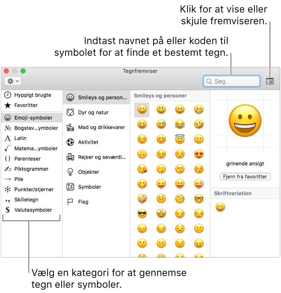The height and width of the screenshot is (293, 281).
Task: Select the Objekter subcategory
Action: 96,172
